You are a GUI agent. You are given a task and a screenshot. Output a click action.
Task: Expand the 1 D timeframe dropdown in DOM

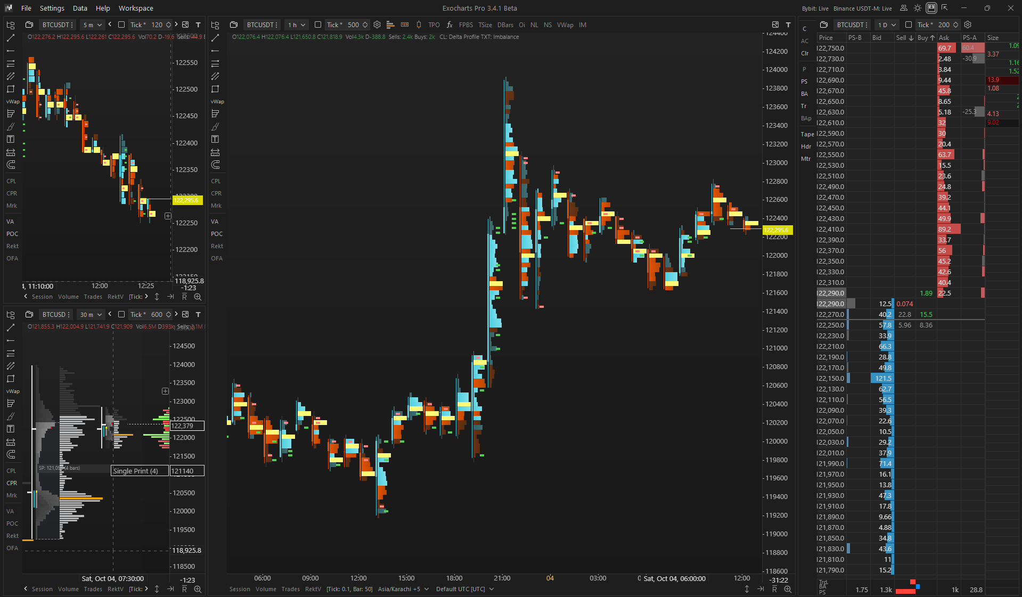click(887, 24)
